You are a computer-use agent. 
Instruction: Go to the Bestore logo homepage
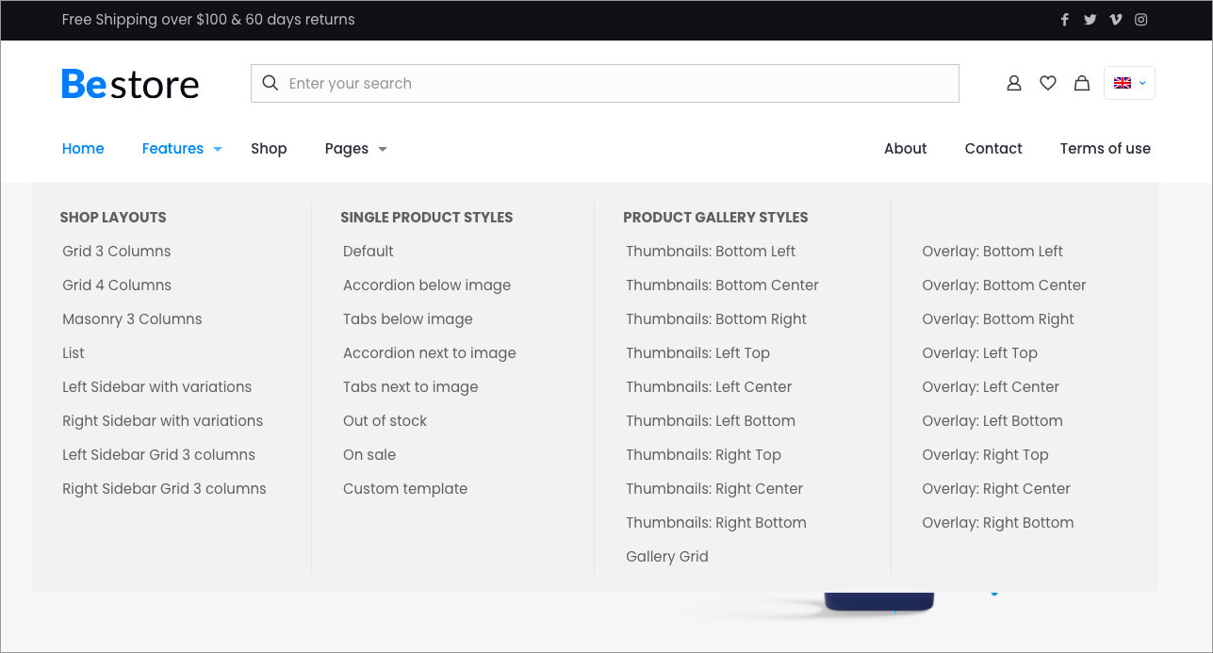(130, 84)
